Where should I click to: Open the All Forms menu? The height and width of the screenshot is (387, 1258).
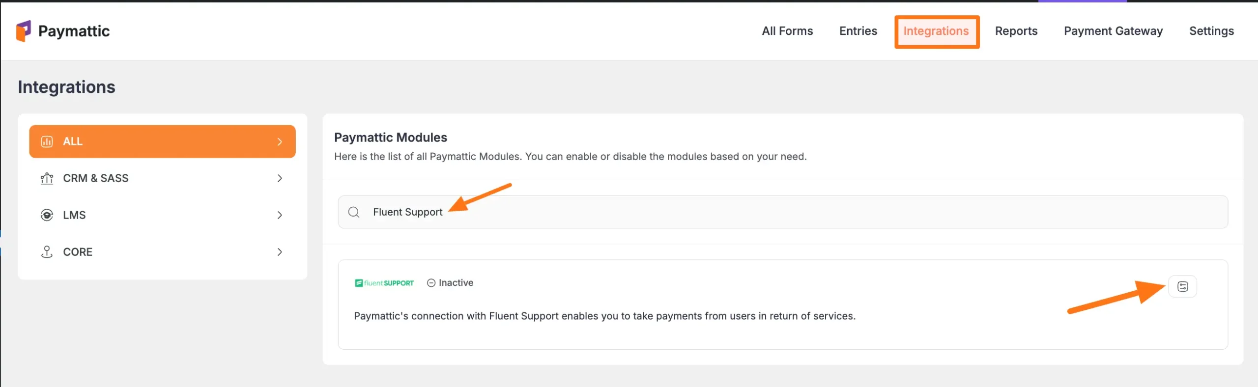tap(787, 31)
